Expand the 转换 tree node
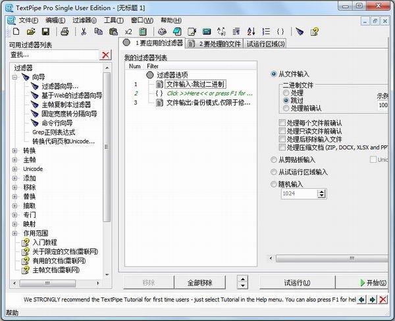The image size is (395, 321). [x=15, y=151]
